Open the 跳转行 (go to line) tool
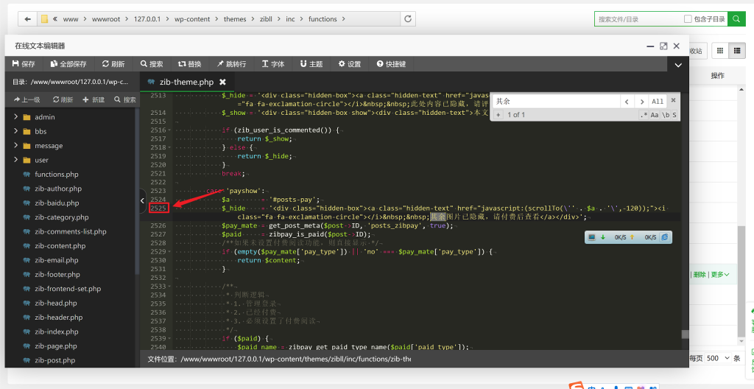Screen dimensions: 754x389 230,64
